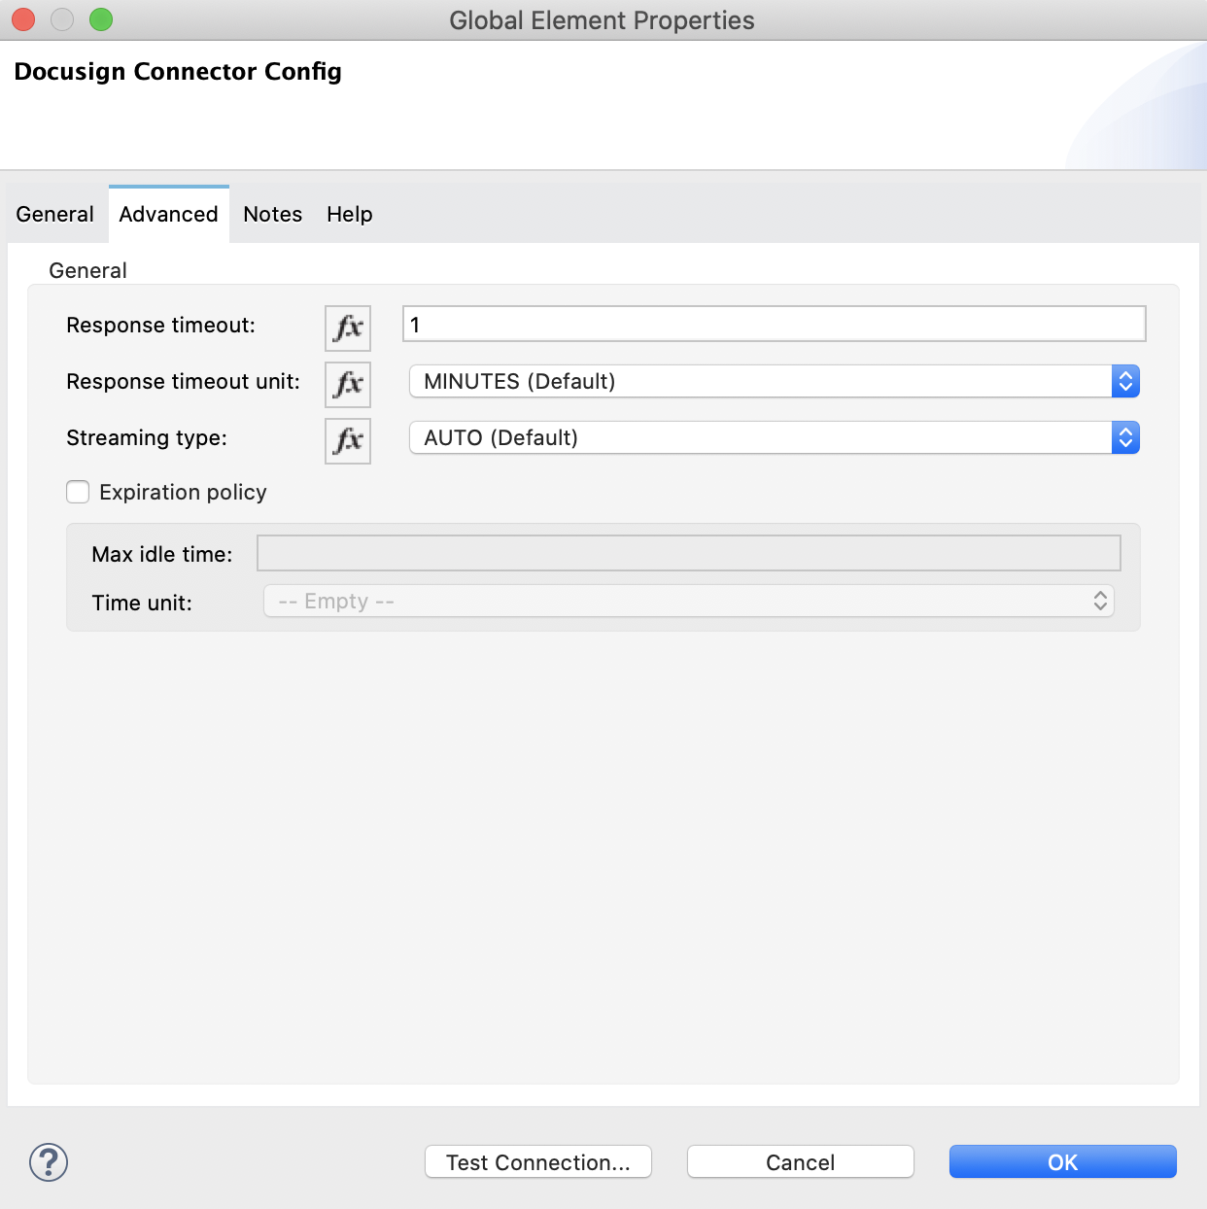Click the green zoom window button
1207x1209 pixels.
(x=101, y=19)
